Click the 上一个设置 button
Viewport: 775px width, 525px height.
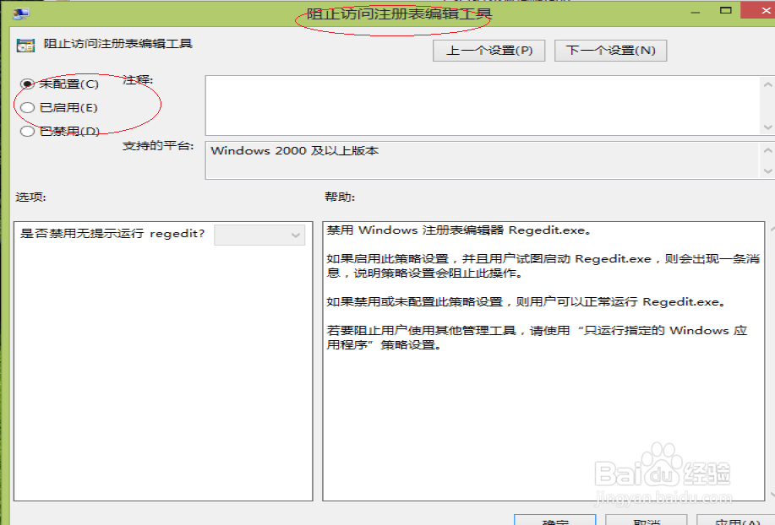coord(488,50)
